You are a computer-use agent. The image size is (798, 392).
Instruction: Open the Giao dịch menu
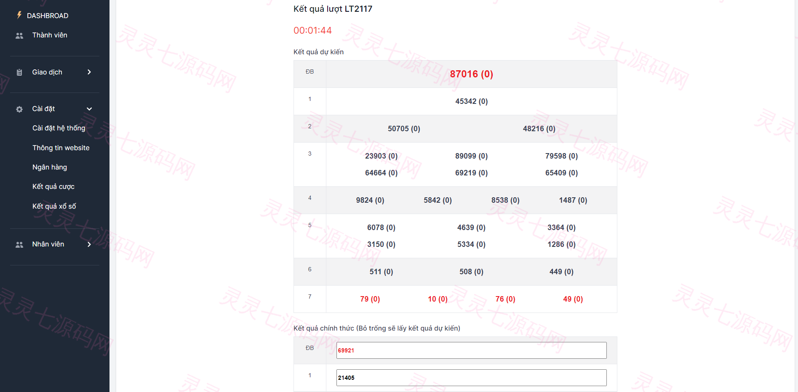[47, 72]
